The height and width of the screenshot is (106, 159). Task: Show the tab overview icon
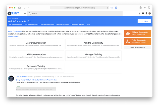[149, 8]
